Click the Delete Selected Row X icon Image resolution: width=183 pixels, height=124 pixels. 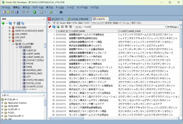coord(62,27)
